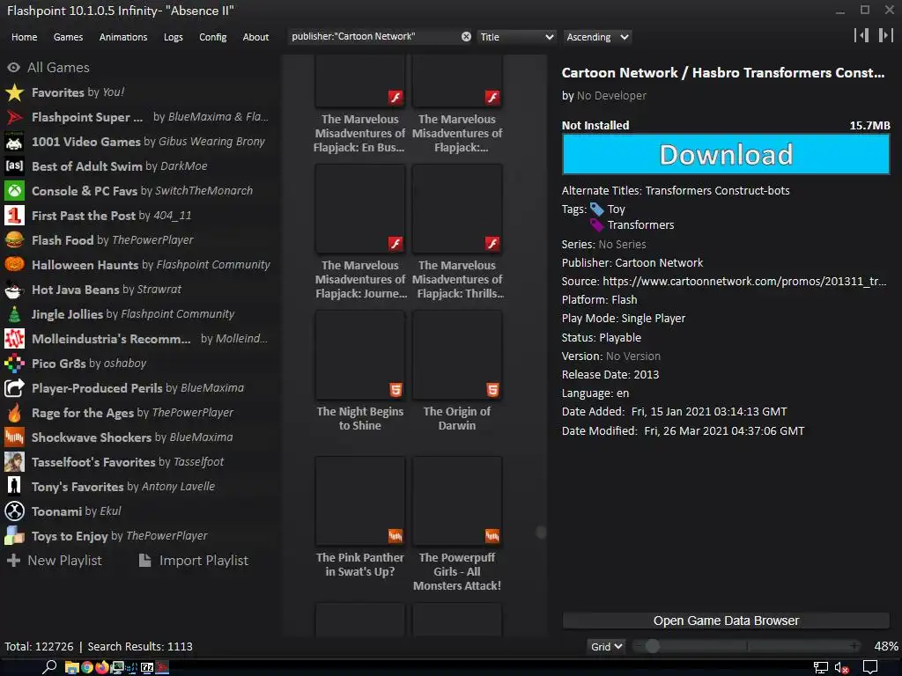Click the publisher search input field
This screenshot has width=902, height=676.
pos(373,37)
